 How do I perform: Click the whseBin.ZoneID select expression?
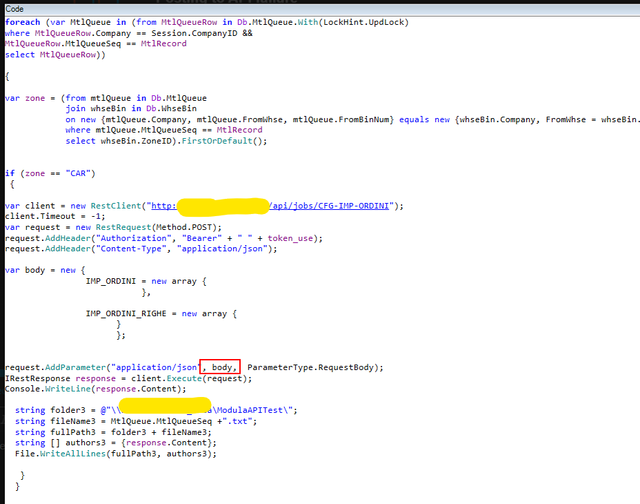(136, 140)
